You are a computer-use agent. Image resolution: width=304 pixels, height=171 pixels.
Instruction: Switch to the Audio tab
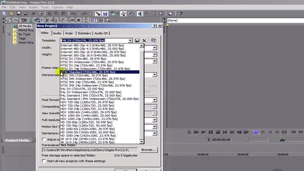(57, 33)
